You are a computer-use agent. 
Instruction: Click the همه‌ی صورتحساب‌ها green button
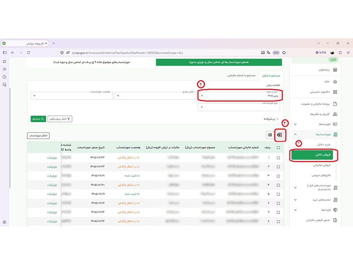pyautogui.click(x=219, y=62)
